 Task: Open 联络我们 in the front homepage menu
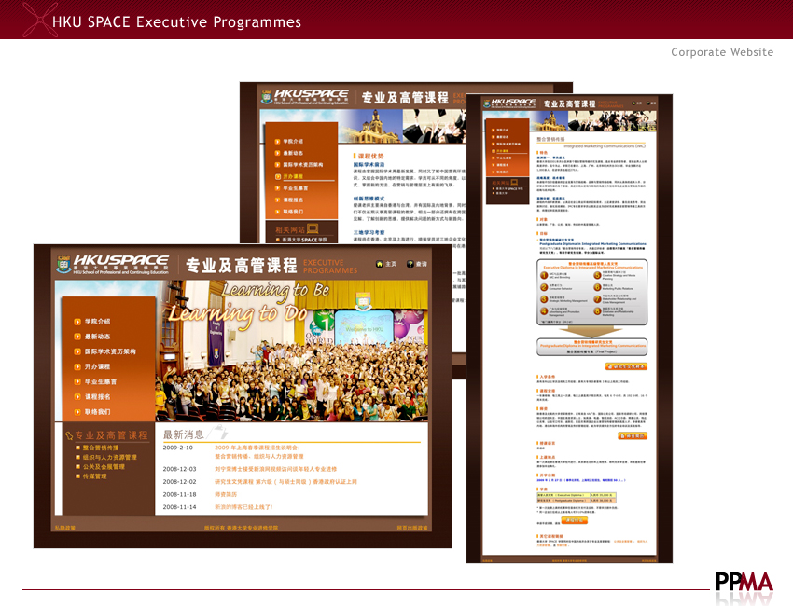[x=97, y=412]
